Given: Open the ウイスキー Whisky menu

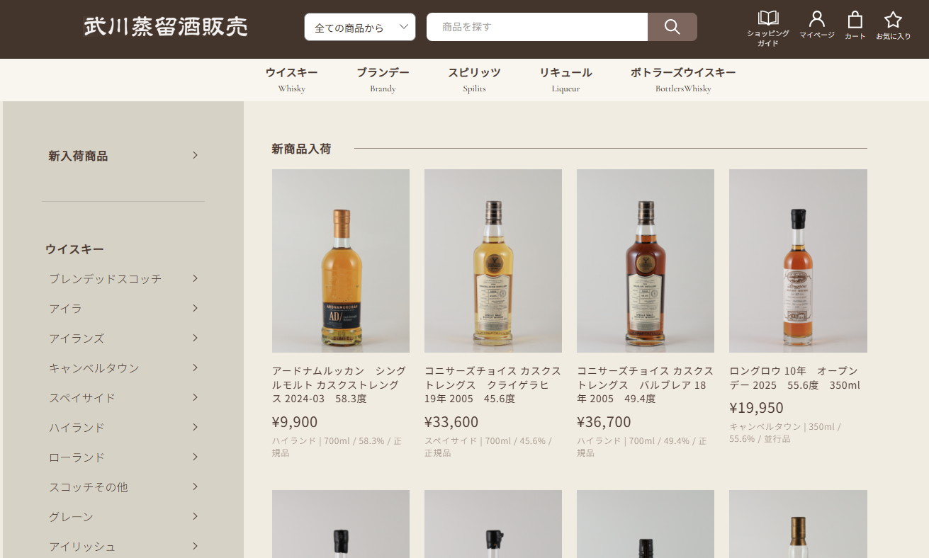Looking at the screenshot, I should pyautogui.click(x=291, y=79).
